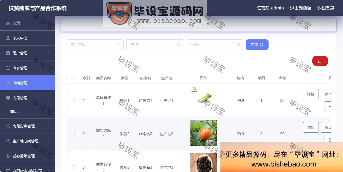Click the 类别3 cell
The width and height of the screenshot is (343, 172).
124,167
